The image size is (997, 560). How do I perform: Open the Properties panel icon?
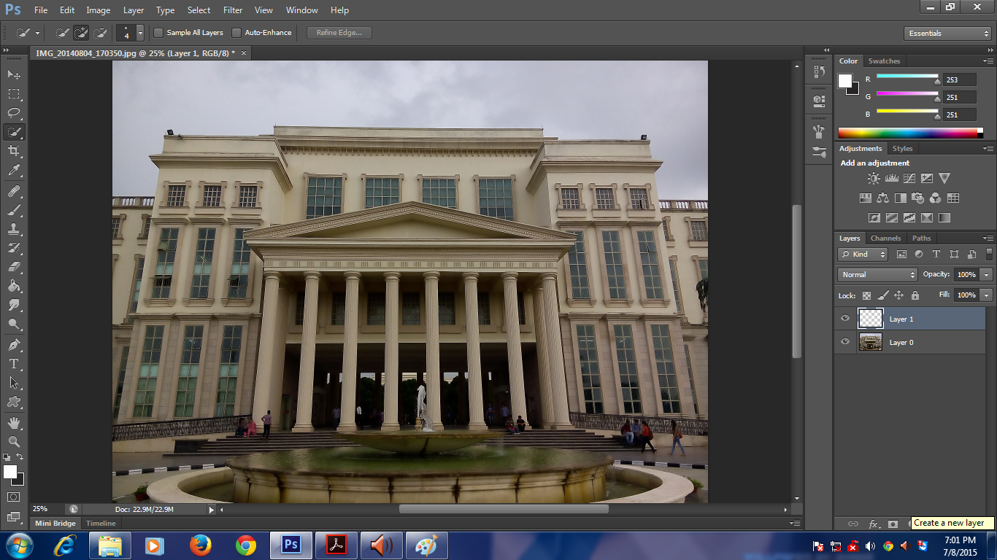tap(818, 101)
